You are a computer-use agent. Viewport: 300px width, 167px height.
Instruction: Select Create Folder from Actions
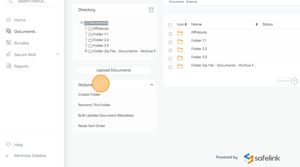coord(89,94)
